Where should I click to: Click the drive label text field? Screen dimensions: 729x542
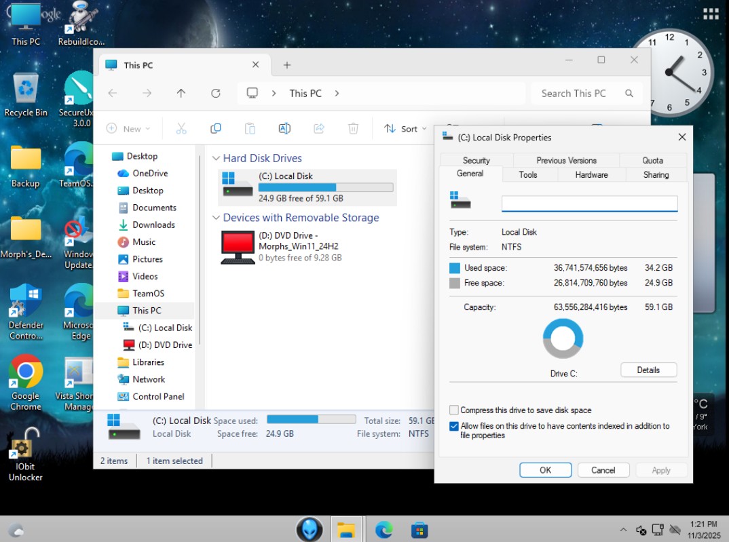pyautogui.click(x=588, y=204)
